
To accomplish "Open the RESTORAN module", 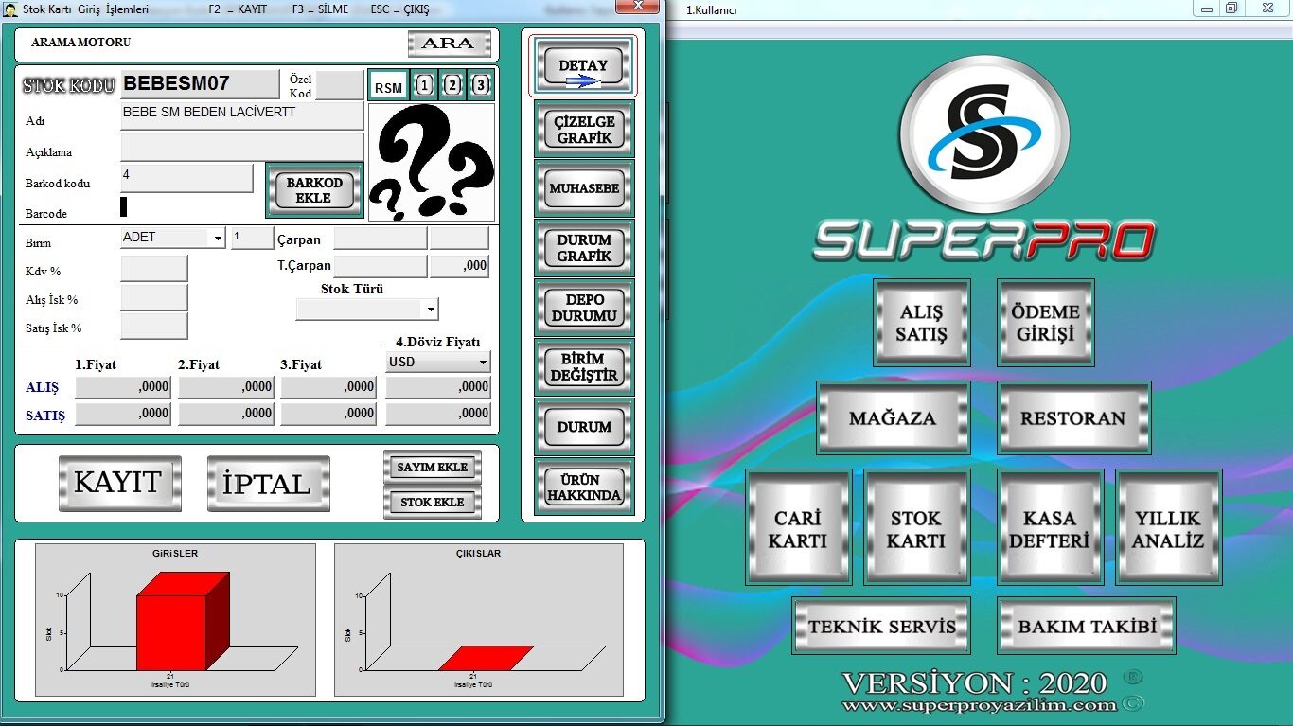I will 1074,417.
